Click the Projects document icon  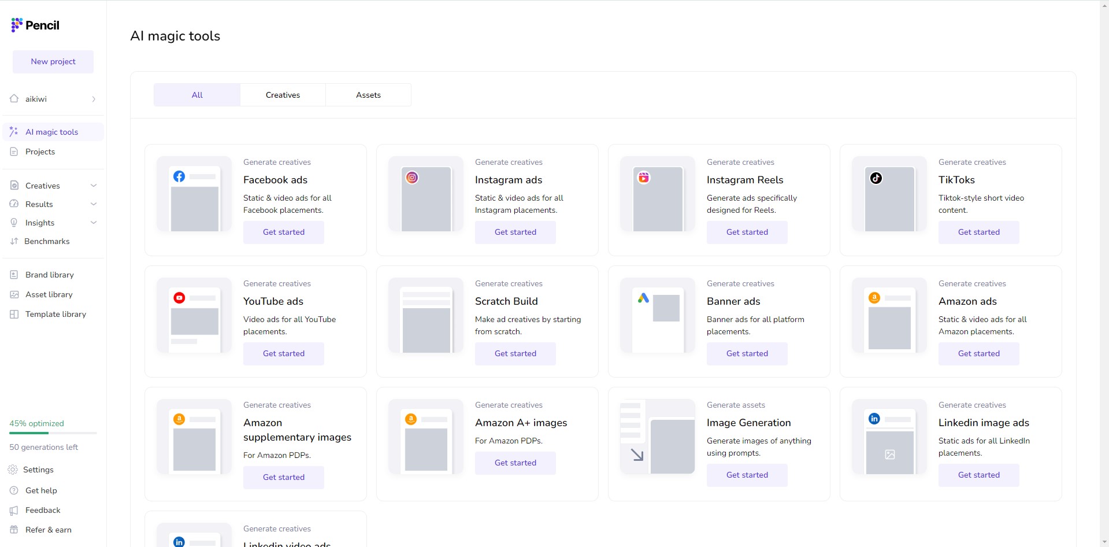pos(14,151)
